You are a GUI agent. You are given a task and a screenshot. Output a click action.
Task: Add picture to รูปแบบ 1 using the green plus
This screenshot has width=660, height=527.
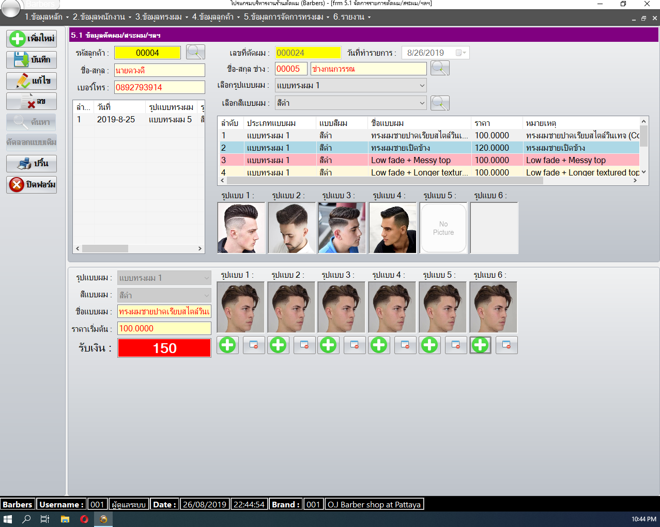coord(227,345)
